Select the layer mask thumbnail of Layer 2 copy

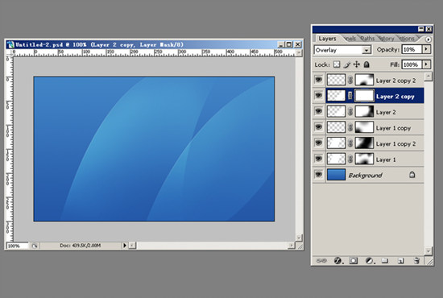[364, 96]
